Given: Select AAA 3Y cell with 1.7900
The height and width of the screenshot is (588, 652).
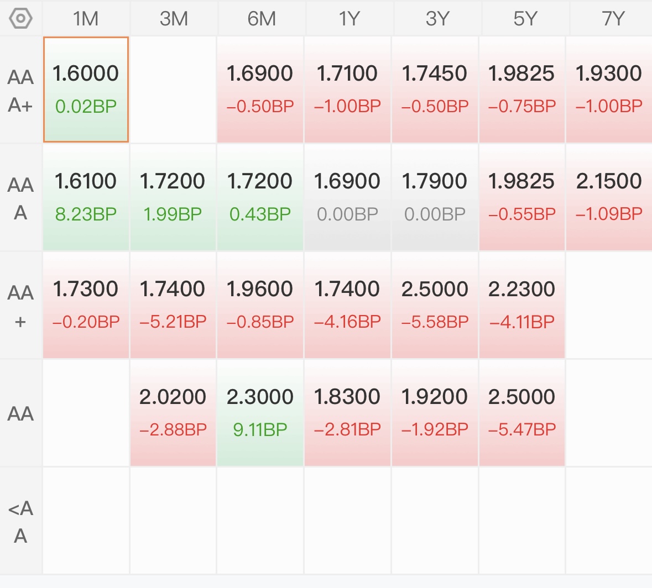Looking at the screenshot, I should [x=435, y=197].
